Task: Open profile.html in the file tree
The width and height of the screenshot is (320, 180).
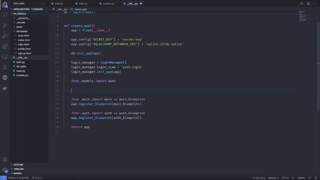Action: point(24,49)
